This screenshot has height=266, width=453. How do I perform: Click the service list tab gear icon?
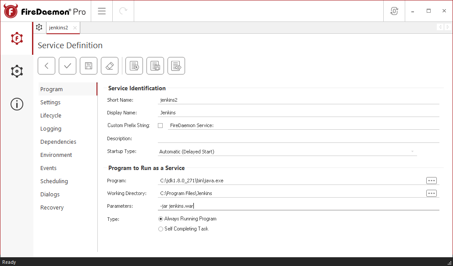point(39,28)
